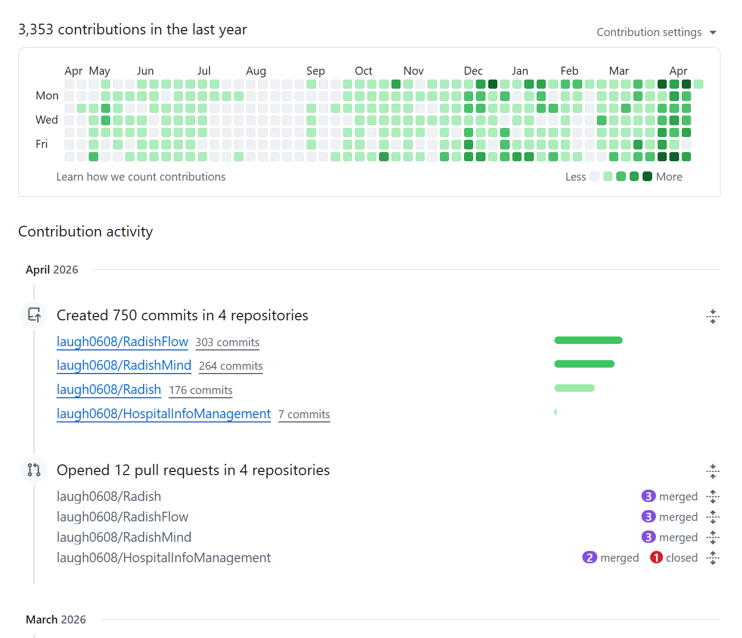Expand laugh0608/HospitalInfoManagement pull requests row
Image resolution: width=742 pixels, height=638 pixels.
pos(712,558)
